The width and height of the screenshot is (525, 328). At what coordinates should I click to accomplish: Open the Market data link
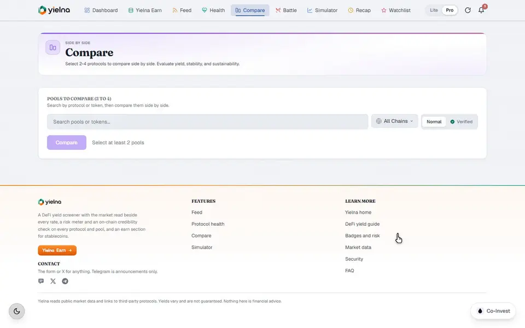[358, 247]
